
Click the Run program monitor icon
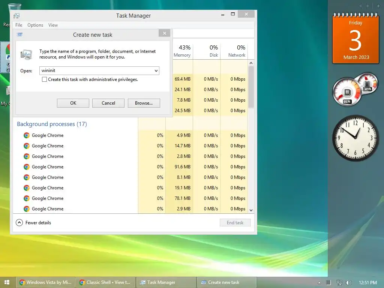click(27, 55)
